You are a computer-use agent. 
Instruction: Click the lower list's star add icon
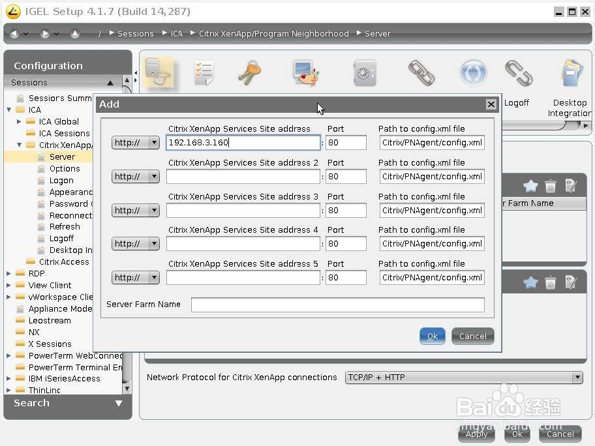[530, 282]
